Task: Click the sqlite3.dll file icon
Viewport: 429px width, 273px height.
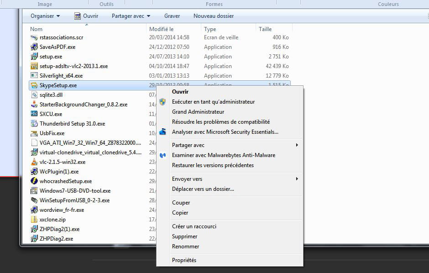Action: (x=34, y=95)
